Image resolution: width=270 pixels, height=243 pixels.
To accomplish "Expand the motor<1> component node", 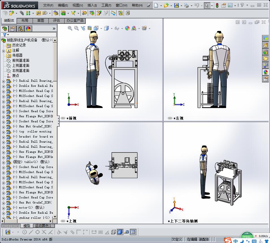I will (3, 208).
